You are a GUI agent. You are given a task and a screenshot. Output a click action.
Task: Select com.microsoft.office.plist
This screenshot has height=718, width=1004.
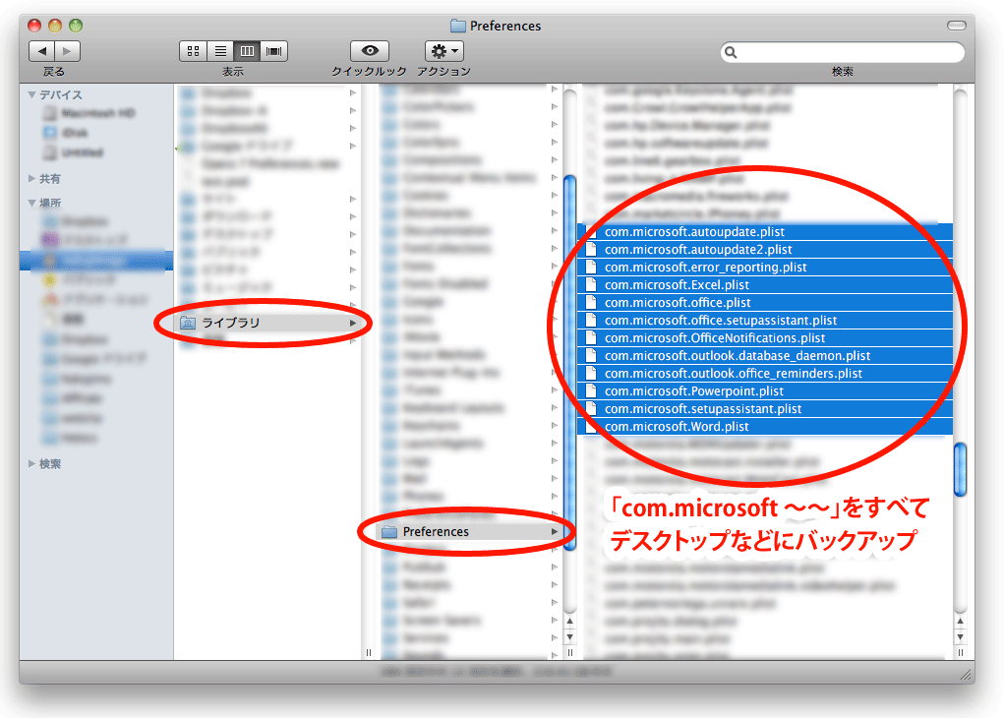pos(765,303)
